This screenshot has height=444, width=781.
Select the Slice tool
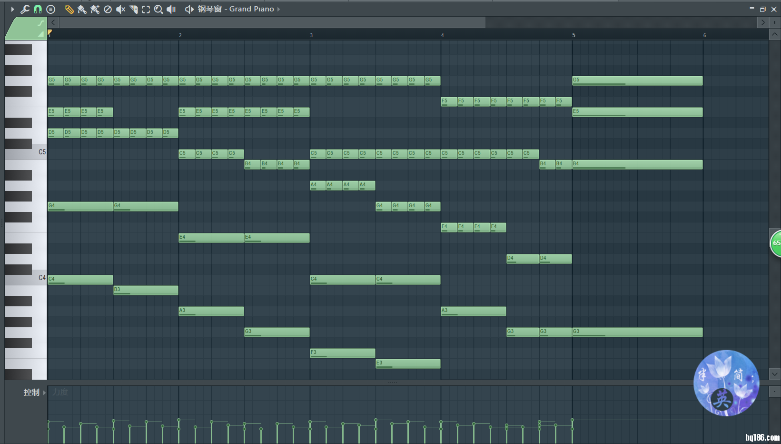click(x=133, y=9)
